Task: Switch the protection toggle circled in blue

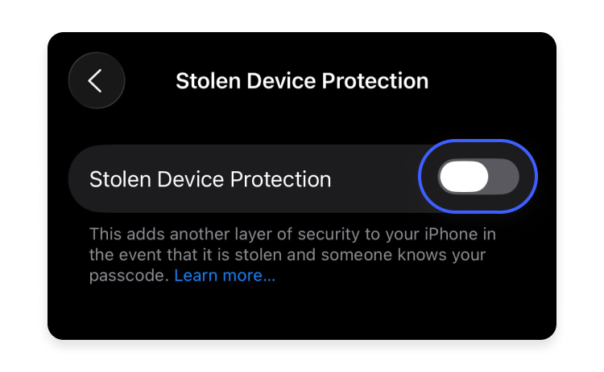Action: pyautogui.click(x=478, y=177)
